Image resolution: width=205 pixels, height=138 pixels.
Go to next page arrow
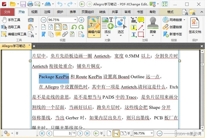click(x=80, y=133)
